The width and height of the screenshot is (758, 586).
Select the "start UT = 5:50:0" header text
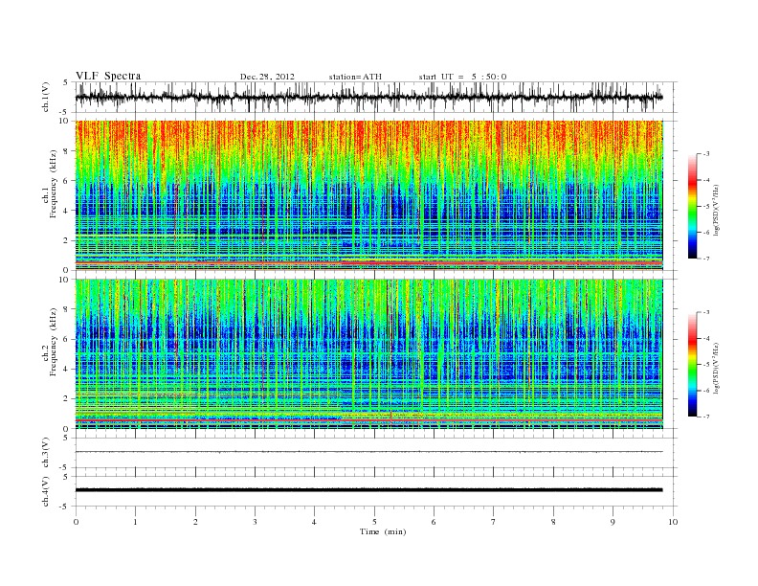click(462, 77)
